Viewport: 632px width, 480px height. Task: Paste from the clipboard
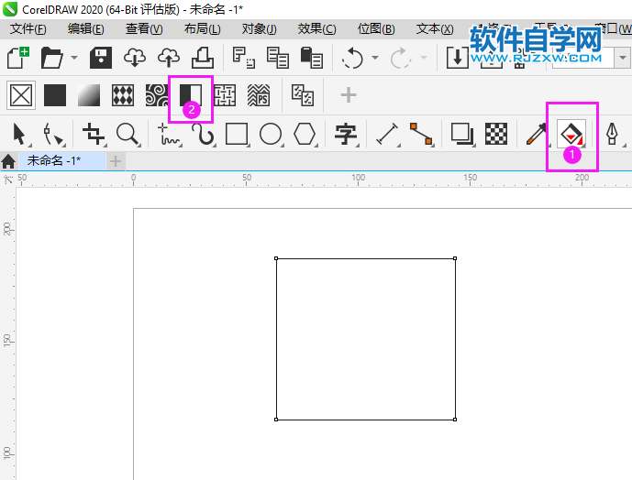(311, 58)
